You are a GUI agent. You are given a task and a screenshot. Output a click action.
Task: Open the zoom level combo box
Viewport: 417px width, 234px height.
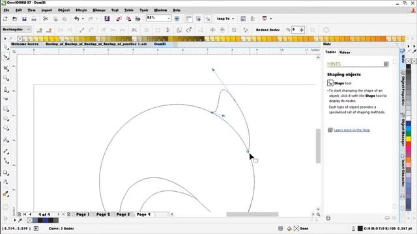(x=158, y=18)
